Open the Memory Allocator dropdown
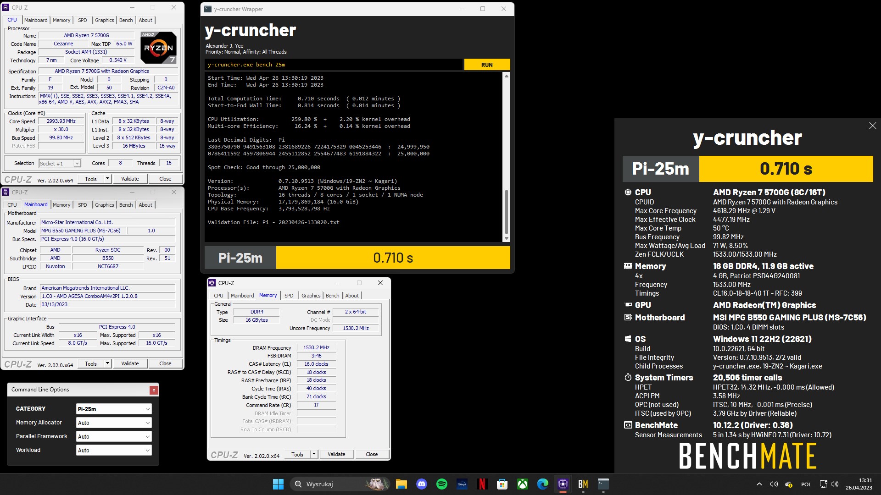The height and width of the screenshot is (495, 881). 114,423
